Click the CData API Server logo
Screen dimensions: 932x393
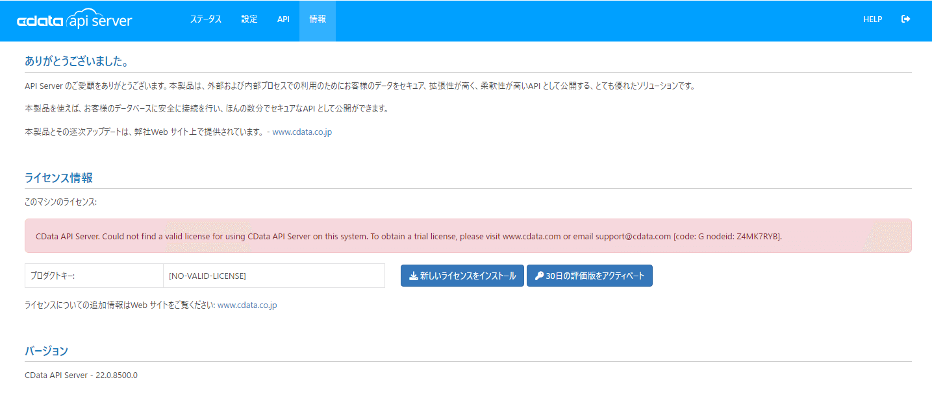pyautogui.click(x=75, y=21)
